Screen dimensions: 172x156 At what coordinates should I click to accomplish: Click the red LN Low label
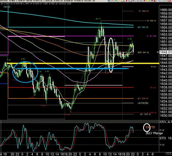(153, 88)
